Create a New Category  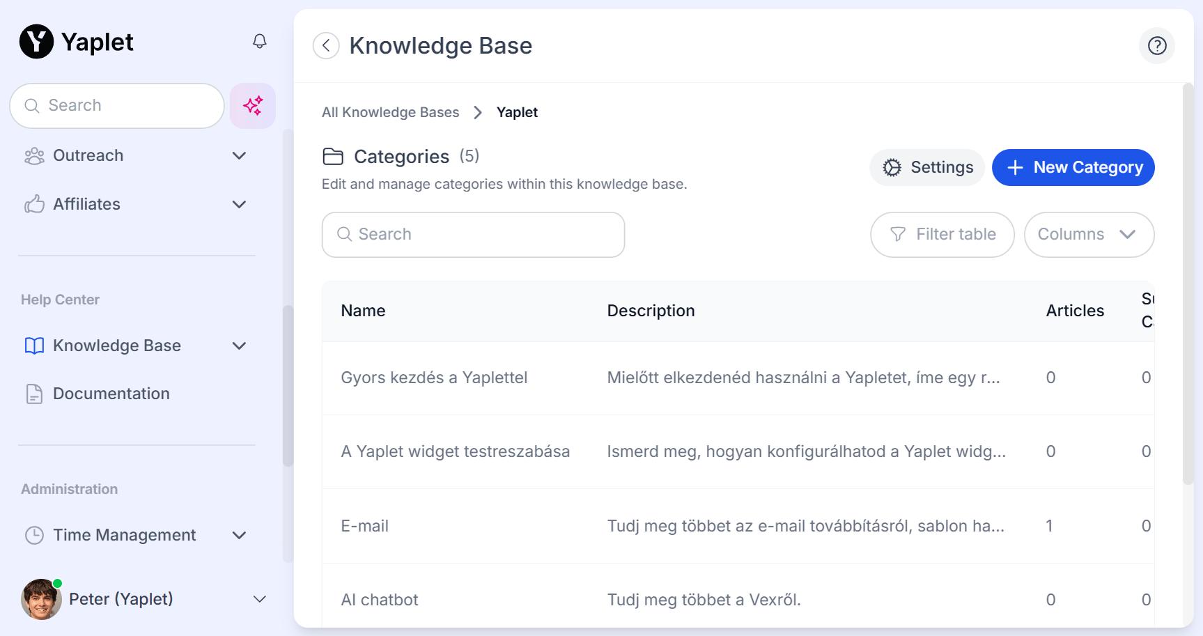click(1073, 168)
